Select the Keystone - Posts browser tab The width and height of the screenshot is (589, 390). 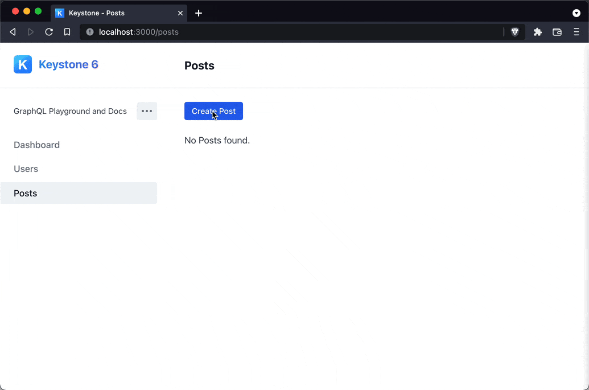pyautogui.click(x=119, y=13)
